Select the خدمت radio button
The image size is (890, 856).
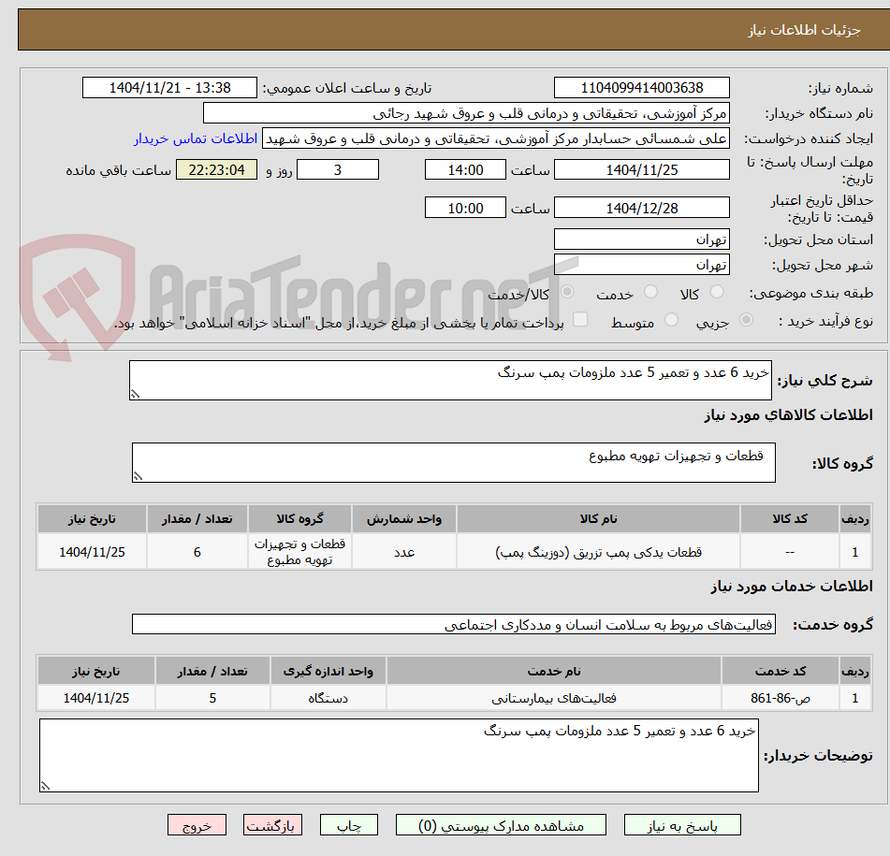(x=650, y=292)
